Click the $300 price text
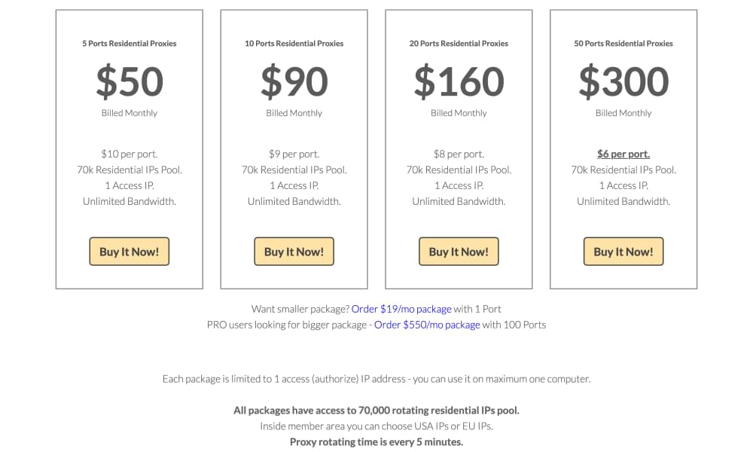Image resolution: width=753 pixels, height=452 pixels. click(x=623, y=80)
